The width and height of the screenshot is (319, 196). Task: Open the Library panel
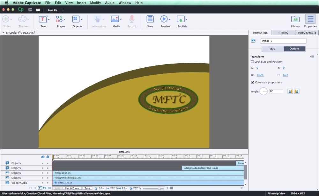pyautogui.click(x=295, y=19)
